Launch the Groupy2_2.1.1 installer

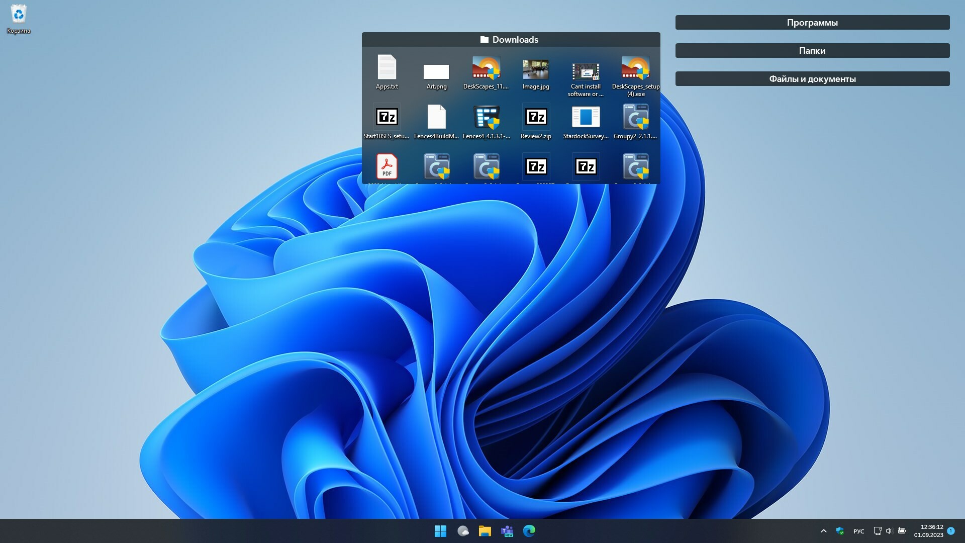point(635,117)
